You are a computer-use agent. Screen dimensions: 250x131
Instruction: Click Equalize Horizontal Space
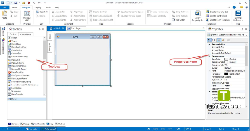[130, 12]
